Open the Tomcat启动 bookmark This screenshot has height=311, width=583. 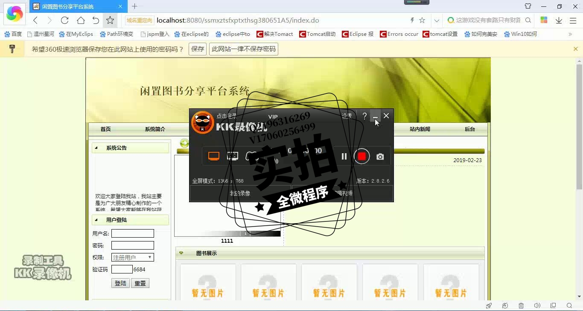[x=318, y=34]
